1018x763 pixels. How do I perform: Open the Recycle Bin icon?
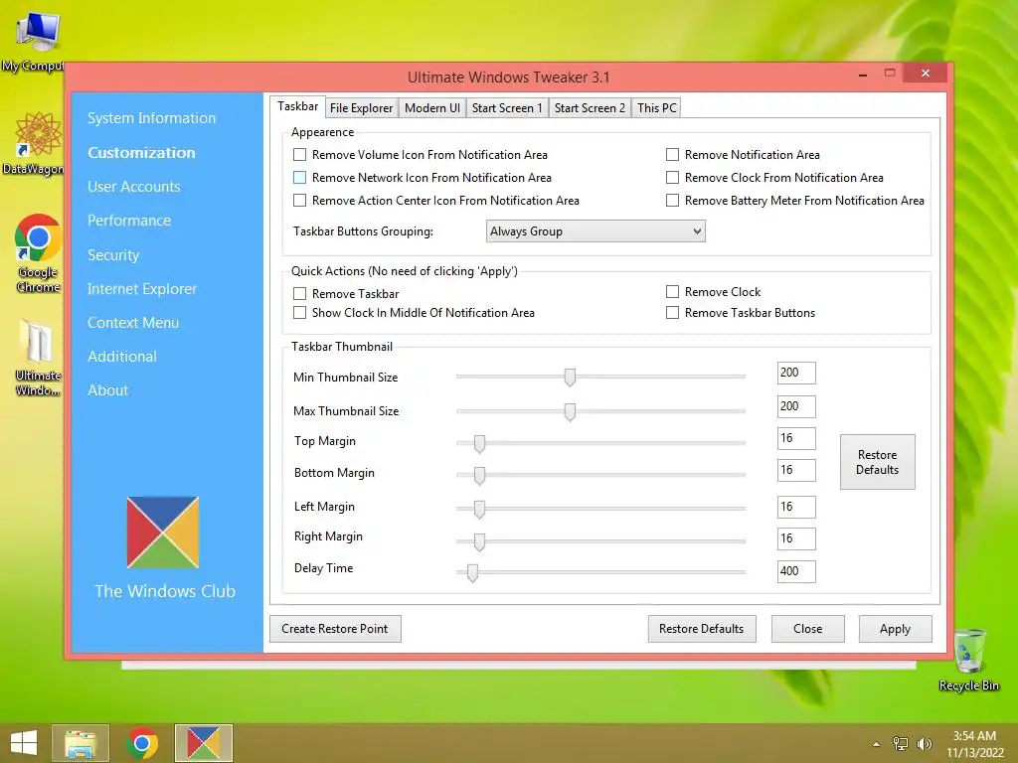pos(968,660)
